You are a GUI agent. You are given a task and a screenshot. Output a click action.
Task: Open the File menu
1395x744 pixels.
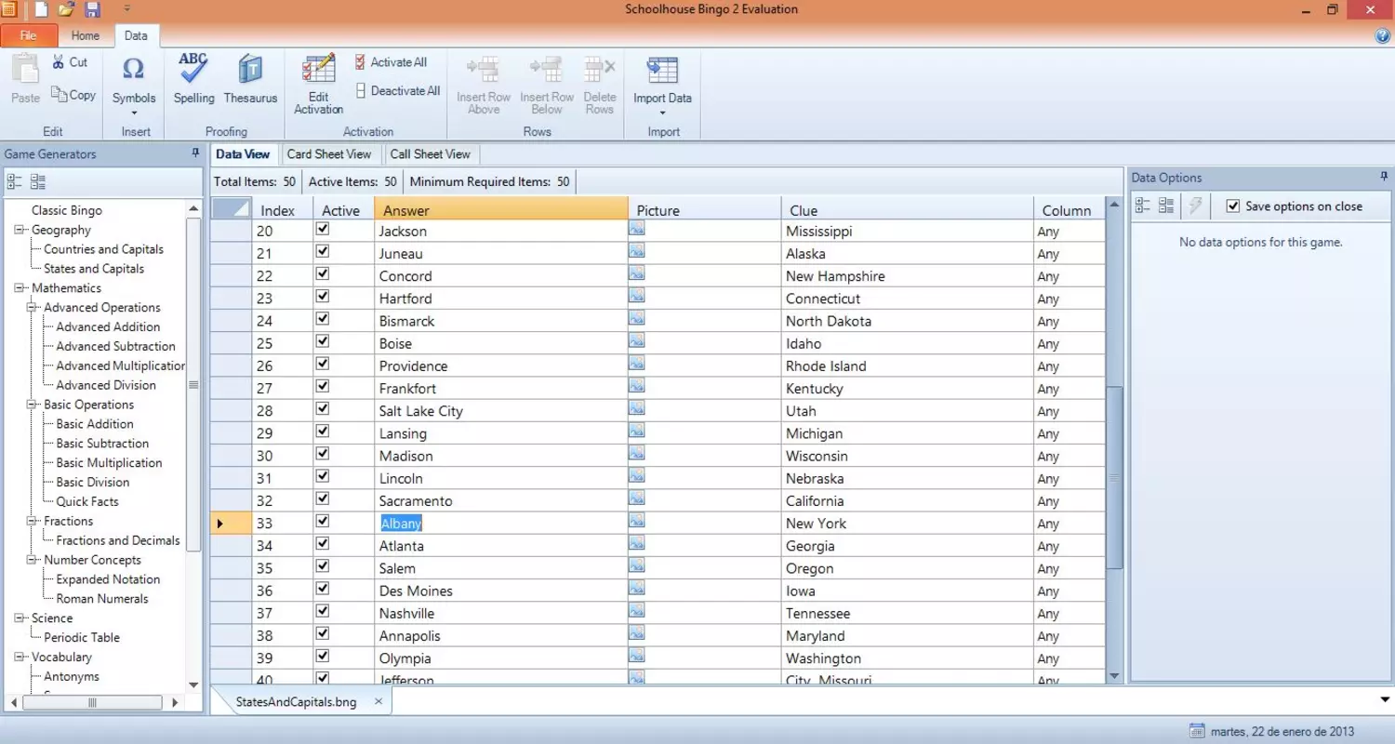[x=29, y=35]
